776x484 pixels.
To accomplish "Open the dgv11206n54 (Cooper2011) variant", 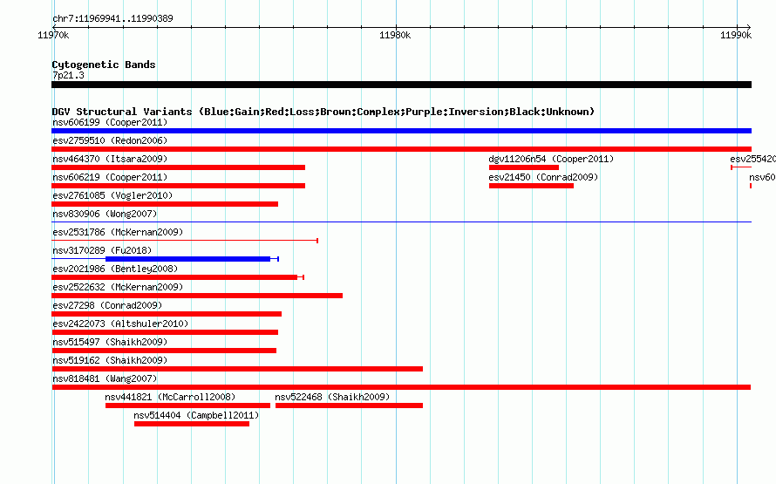I will pos(551,159).
